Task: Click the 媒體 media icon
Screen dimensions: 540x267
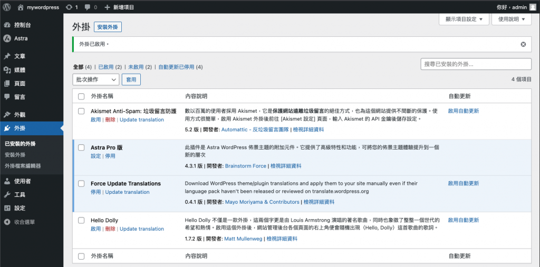Action: point(7,70)
